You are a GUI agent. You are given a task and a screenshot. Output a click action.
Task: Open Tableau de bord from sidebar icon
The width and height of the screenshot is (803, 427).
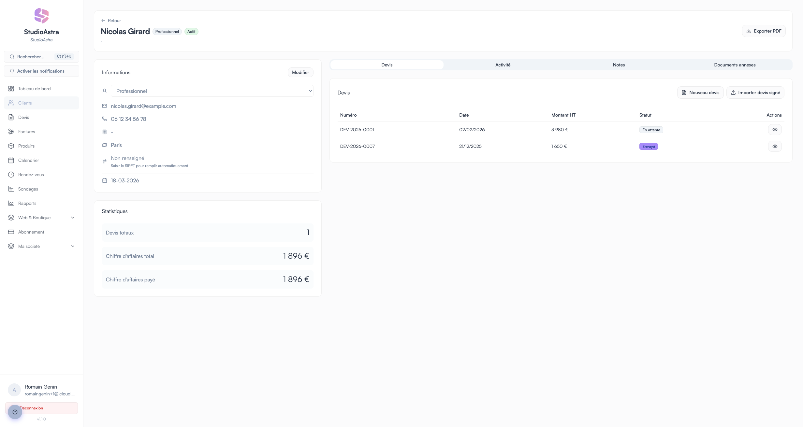(x=11, y=89)
